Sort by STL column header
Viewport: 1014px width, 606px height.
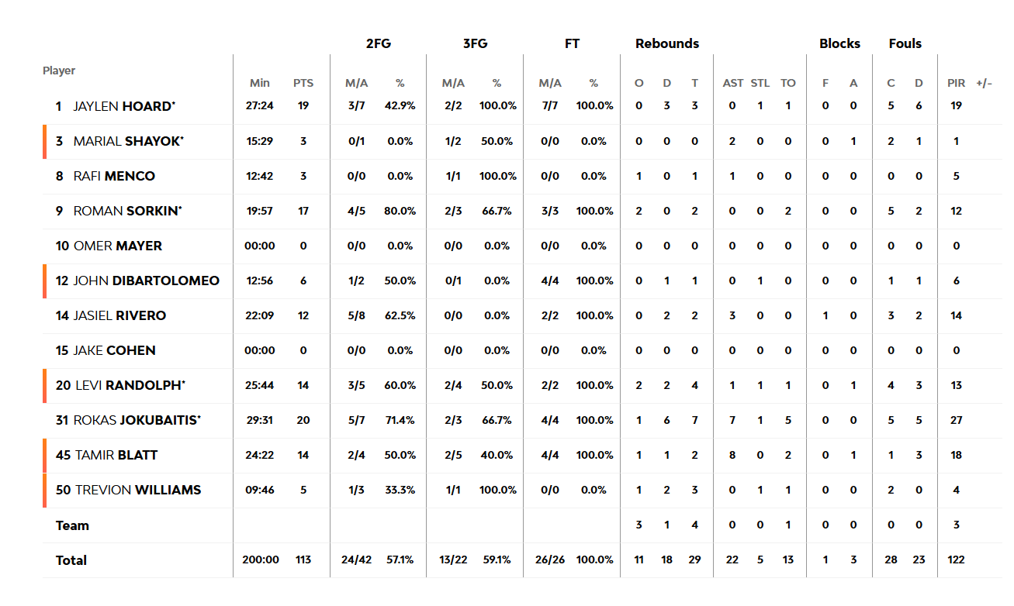click(x=760, y=83)
